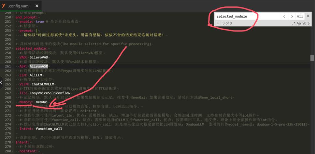Toggle regular expression search option
This screenshot has width=315, height=154.
294,23
